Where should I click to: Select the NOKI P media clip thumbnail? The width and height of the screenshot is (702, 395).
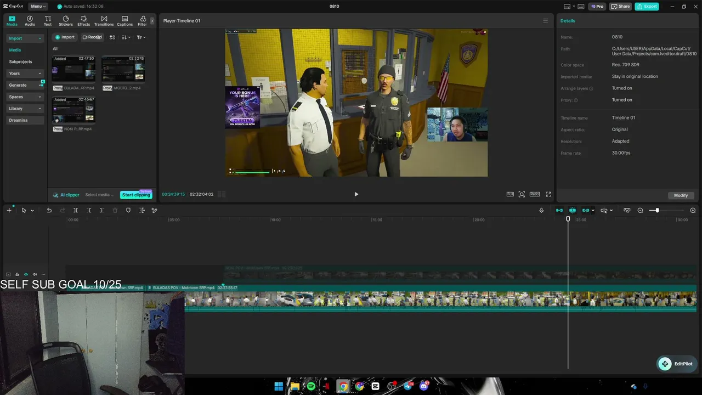click(x=73, y=110)
